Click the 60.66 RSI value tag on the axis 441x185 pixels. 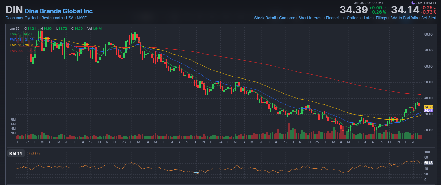428,163
